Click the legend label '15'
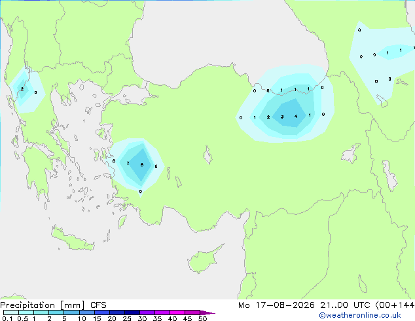 tap(97, 318)
